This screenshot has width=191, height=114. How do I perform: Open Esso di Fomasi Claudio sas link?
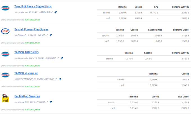(x=31, y=29)
